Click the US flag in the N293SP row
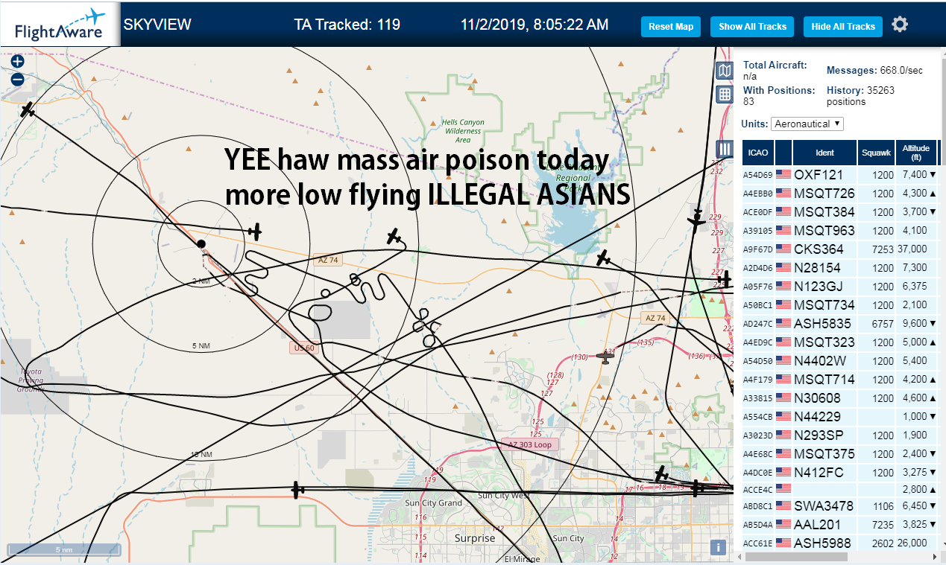 pos(783,435)
